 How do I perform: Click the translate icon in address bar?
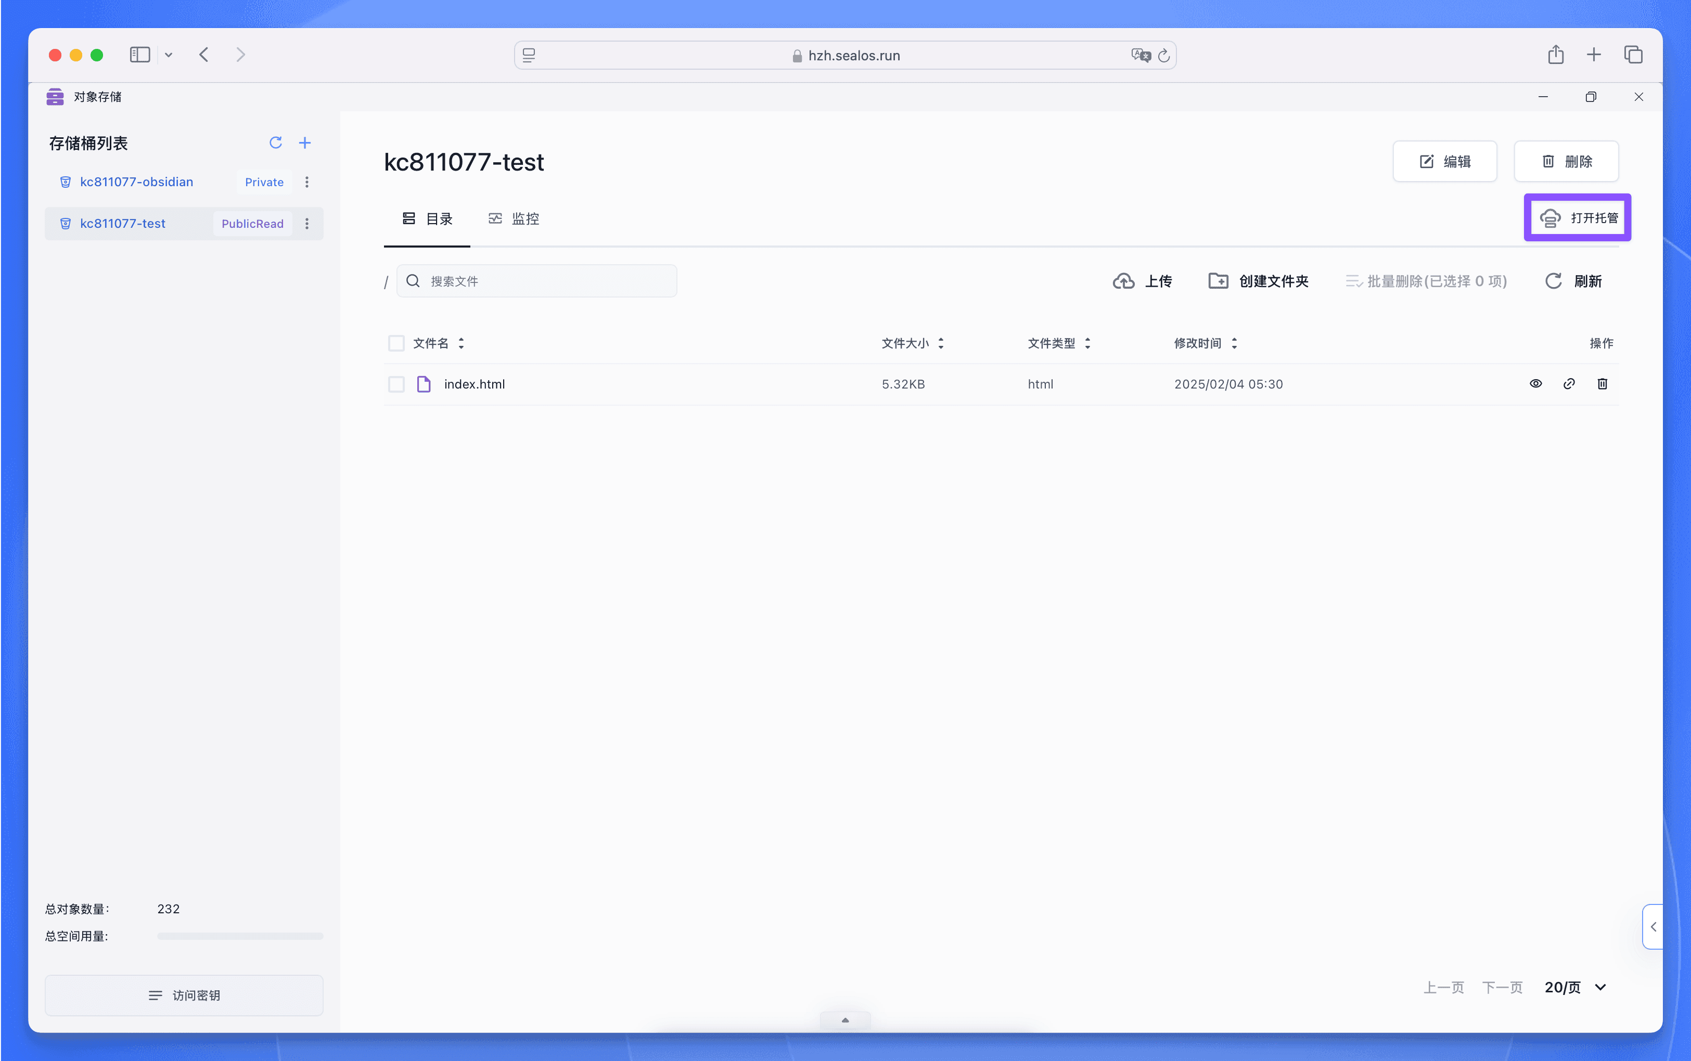[1141, 56]
